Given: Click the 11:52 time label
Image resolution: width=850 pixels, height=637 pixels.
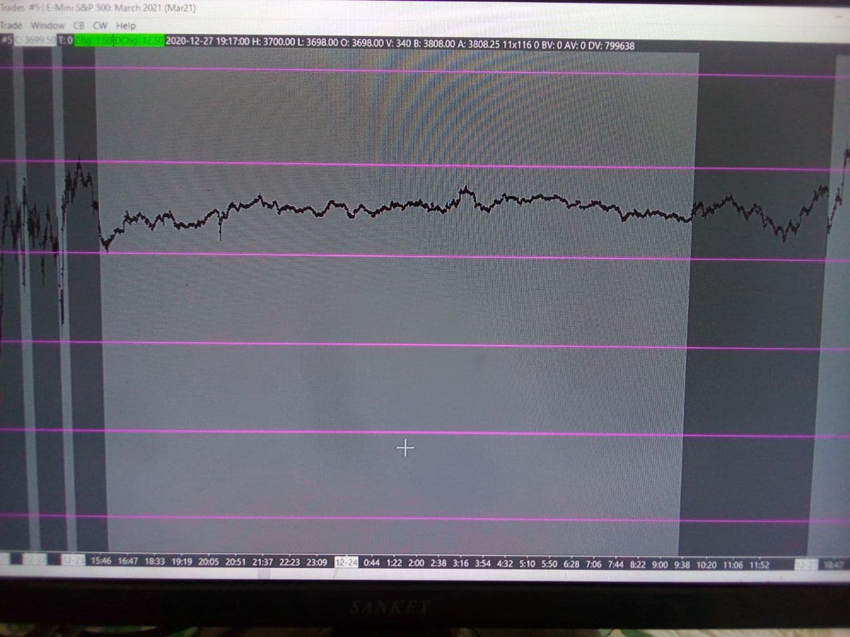Looking at the screenshot, I should pos(760,565).
